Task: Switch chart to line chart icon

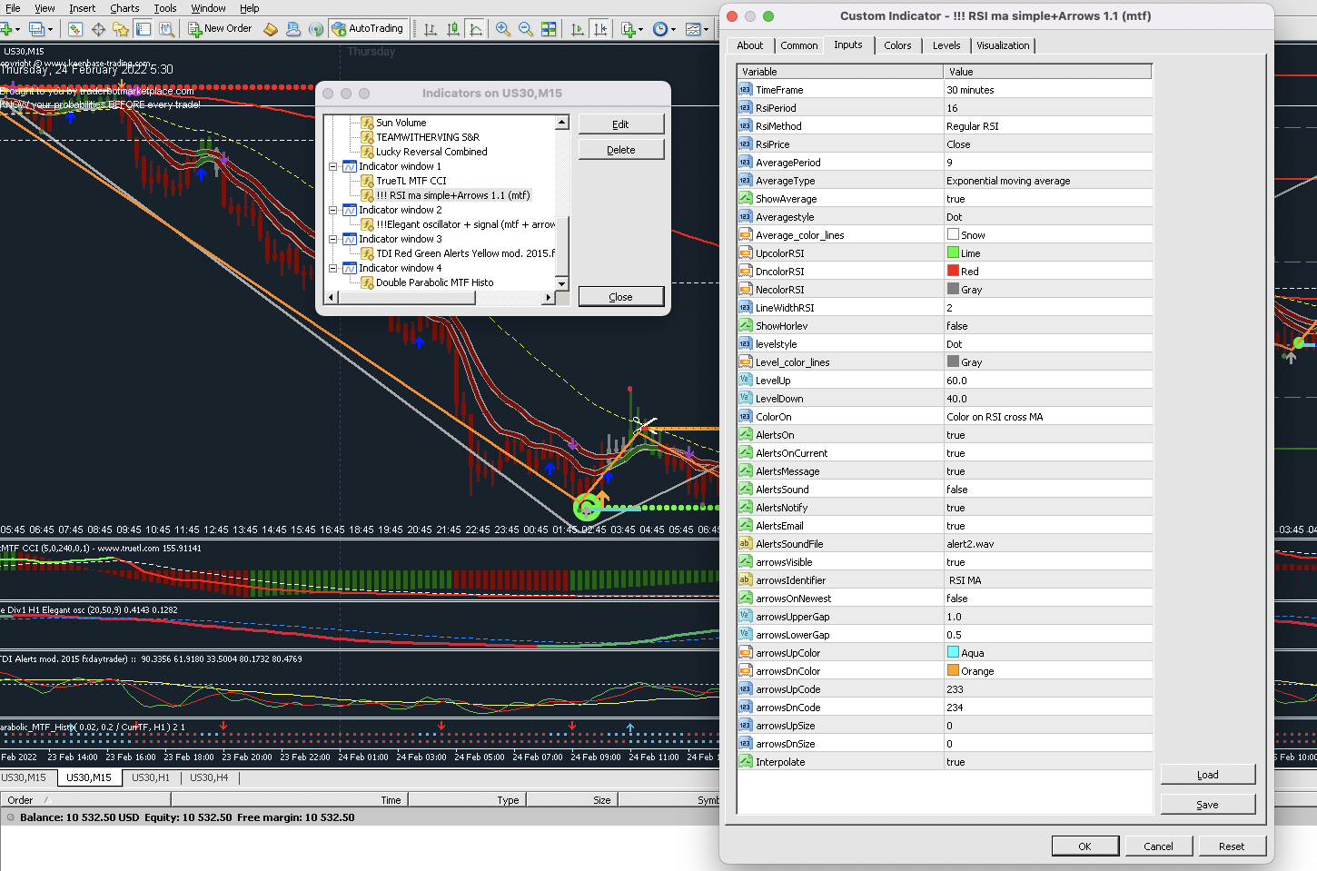Action: [x=475, y=29]
